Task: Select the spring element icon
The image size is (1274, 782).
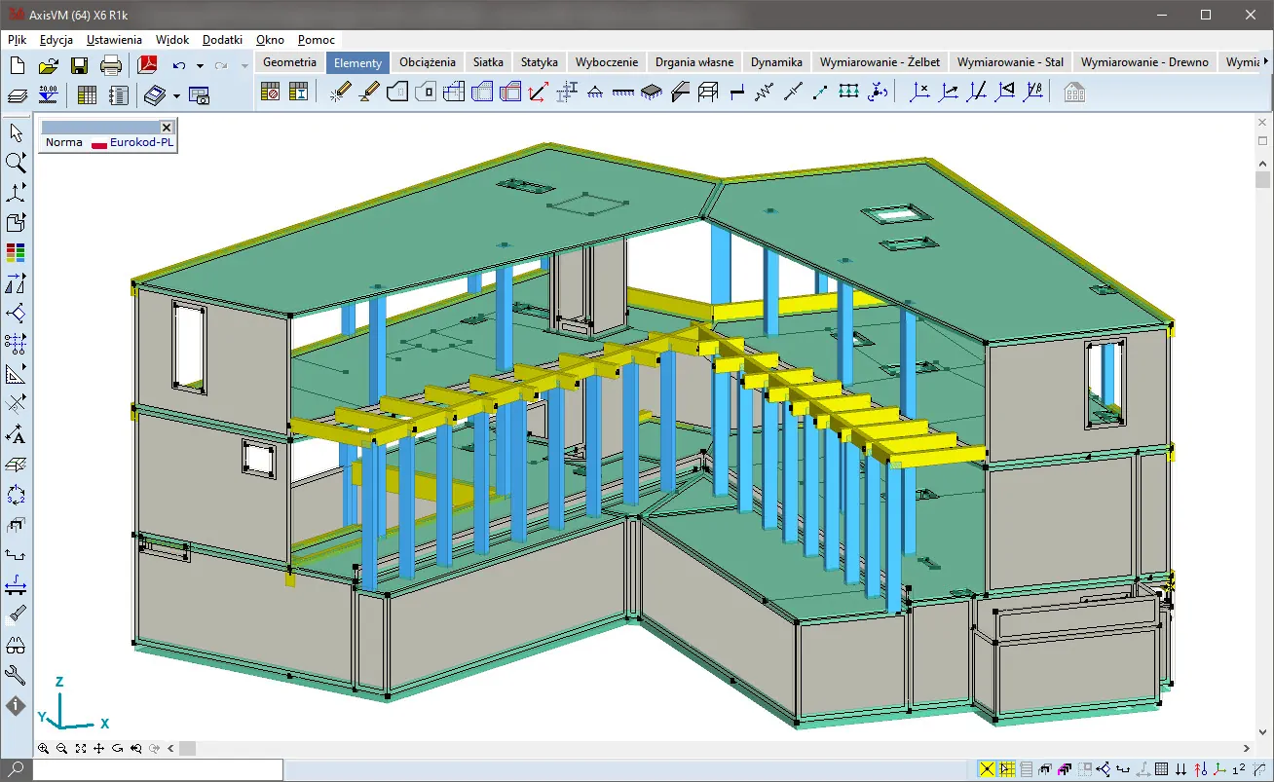Action: pyautogui.click(x=765, y=93)
